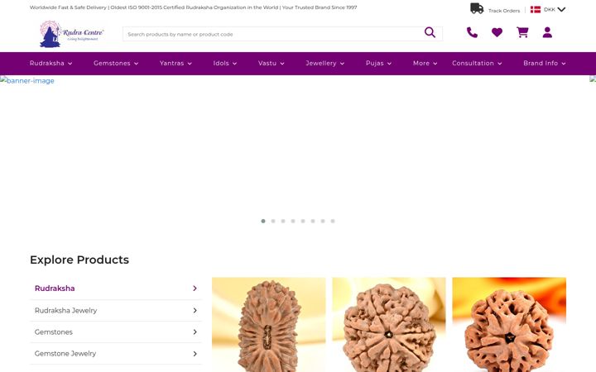Open the phone contact icon
This screenshot has height=372, width=596.
coord(472,32)
